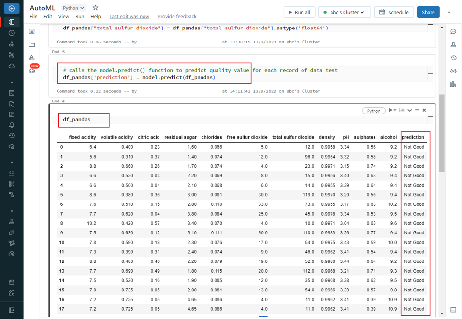Open MLflow experiments flask icon on right

pos(453,45)
